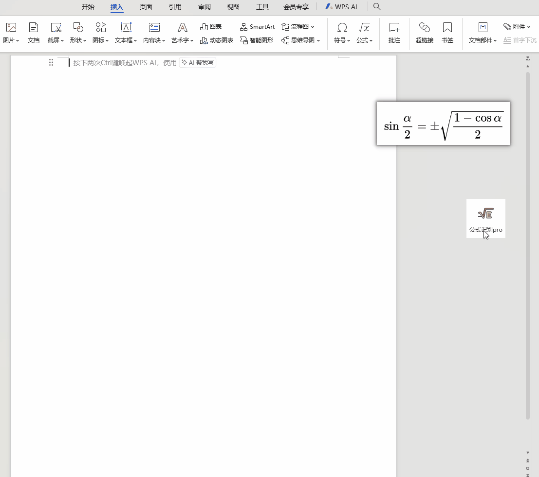Insert a 图表 chart
The height and width of the screenshot is (477, 539).
pos(211,27)
